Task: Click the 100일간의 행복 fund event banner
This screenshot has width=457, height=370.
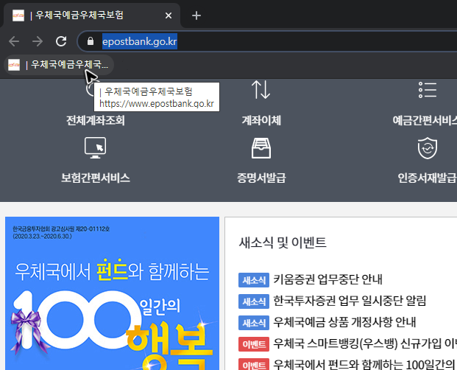Action: click(x=112, y=293)
